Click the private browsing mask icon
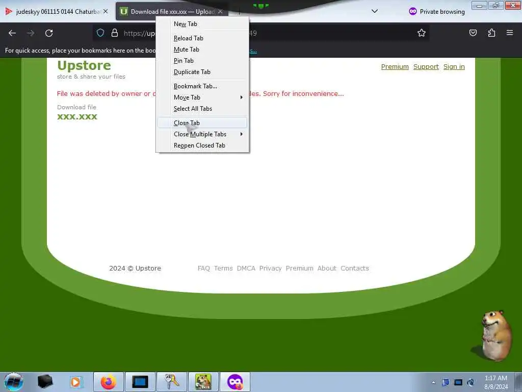This screenshot has width=522, height=392. (x=413, y=11)
